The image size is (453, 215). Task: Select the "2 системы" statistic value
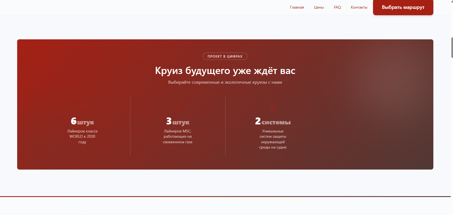[273, 121]
